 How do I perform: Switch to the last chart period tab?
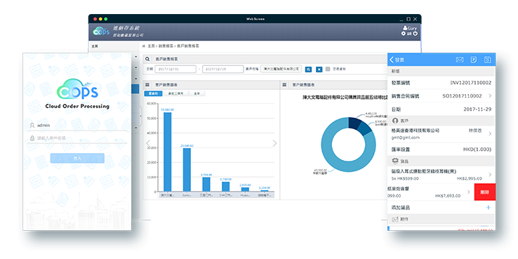point(197,94)
